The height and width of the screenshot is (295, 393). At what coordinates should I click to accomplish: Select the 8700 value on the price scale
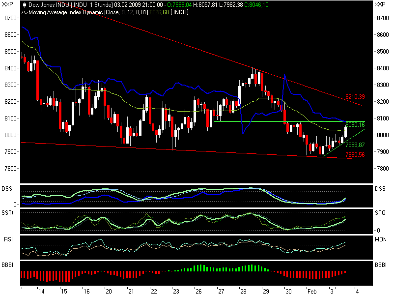coord(10,18)
